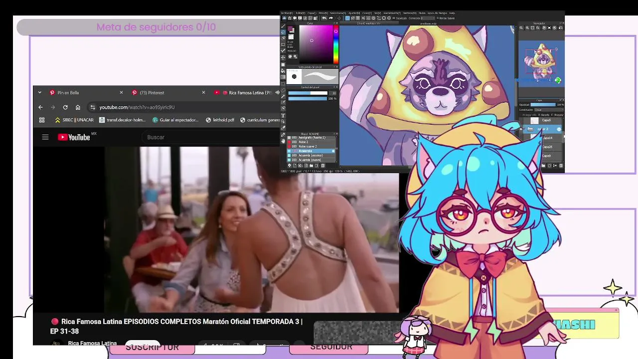Close the Pin en Bella tab
This screenshot has width=638, height=359.
121,92
